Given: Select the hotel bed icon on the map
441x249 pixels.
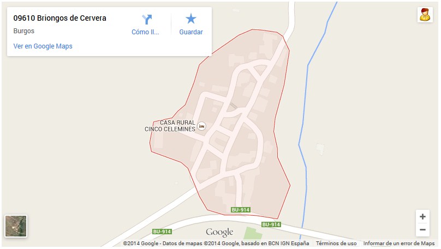Looking at the screenshot, I should click(201, 126).
